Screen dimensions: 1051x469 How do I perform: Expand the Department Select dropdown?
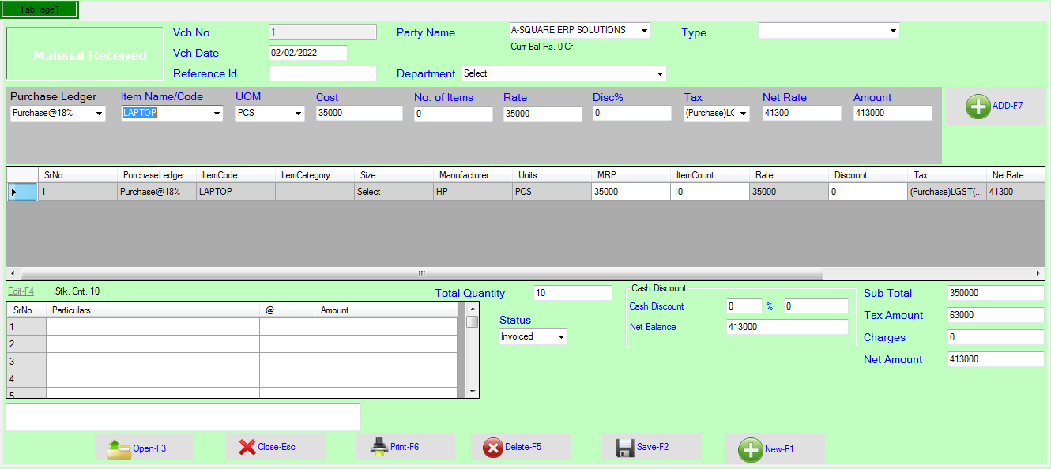pyautogui.click(x=659, y=74)
